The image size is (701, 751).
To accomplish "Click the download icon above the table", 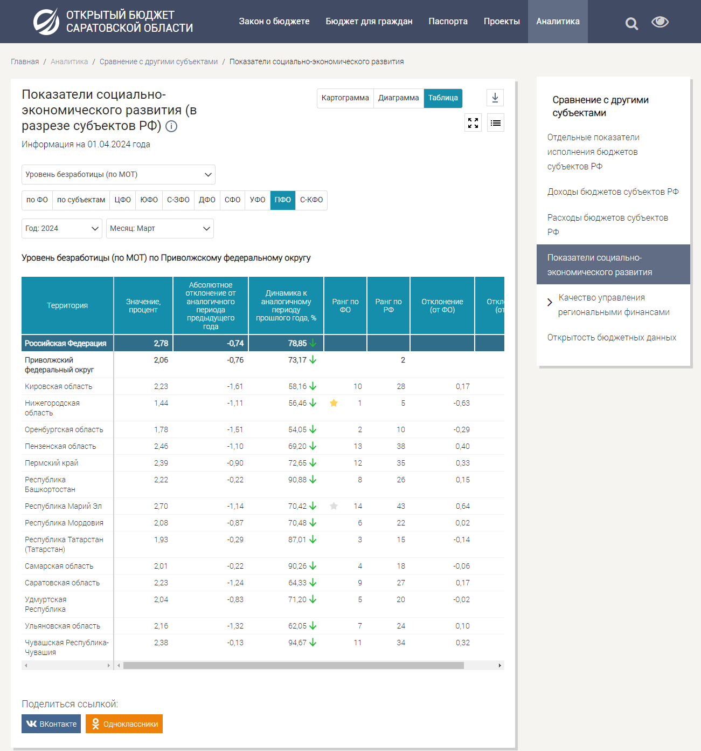I will pos(495,98).
